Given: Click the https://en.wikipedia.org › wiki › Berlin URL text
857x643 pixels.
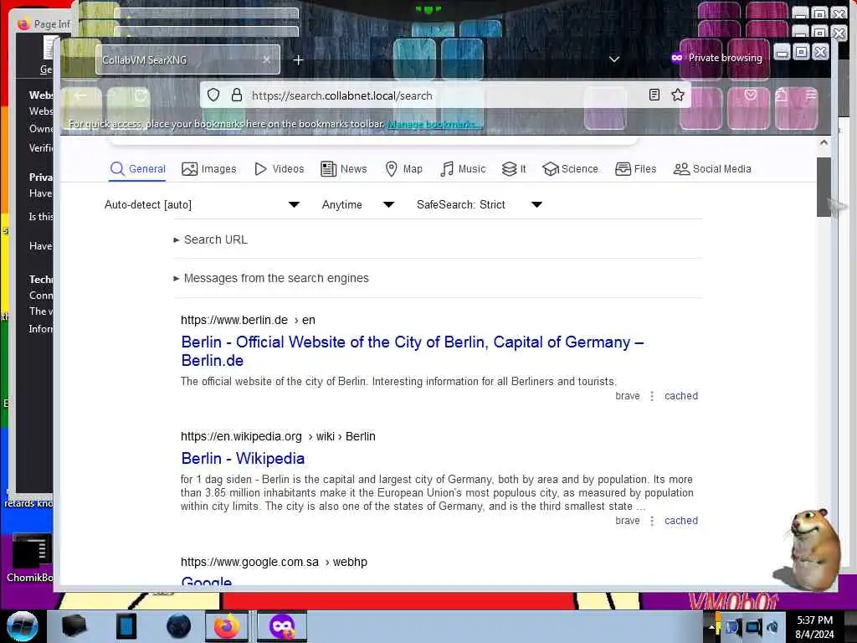Looking at the screenshot, I should pyautogui.click(x=278, y=436).
